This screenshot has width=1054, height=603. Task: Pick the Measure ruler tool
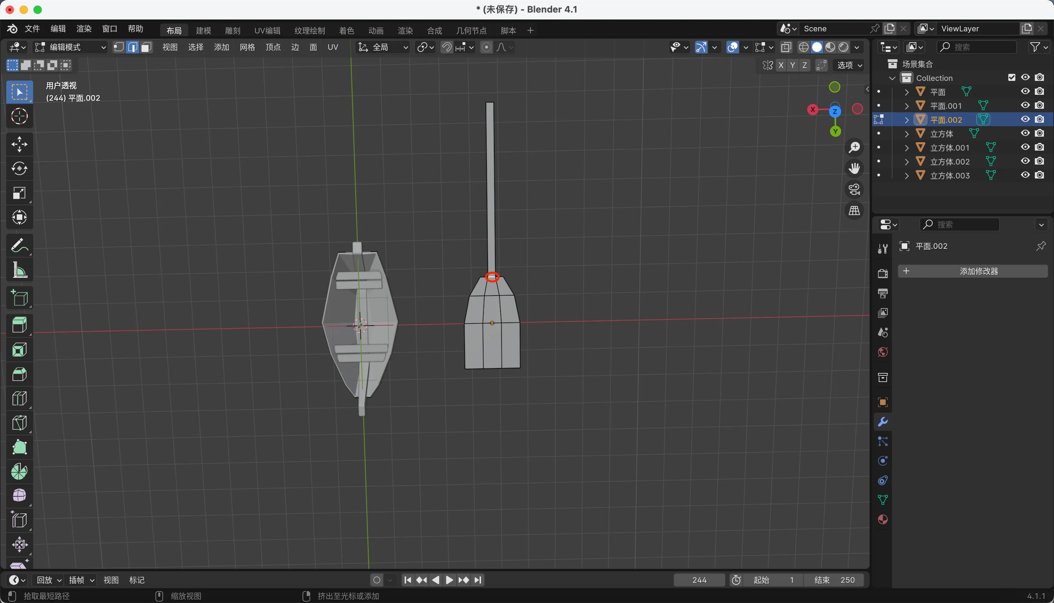(x=19, y=270)
